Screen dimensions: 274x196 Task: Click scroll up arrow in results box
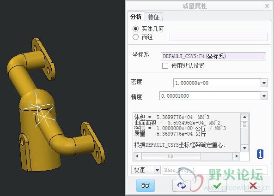click(x=244, y=117)
